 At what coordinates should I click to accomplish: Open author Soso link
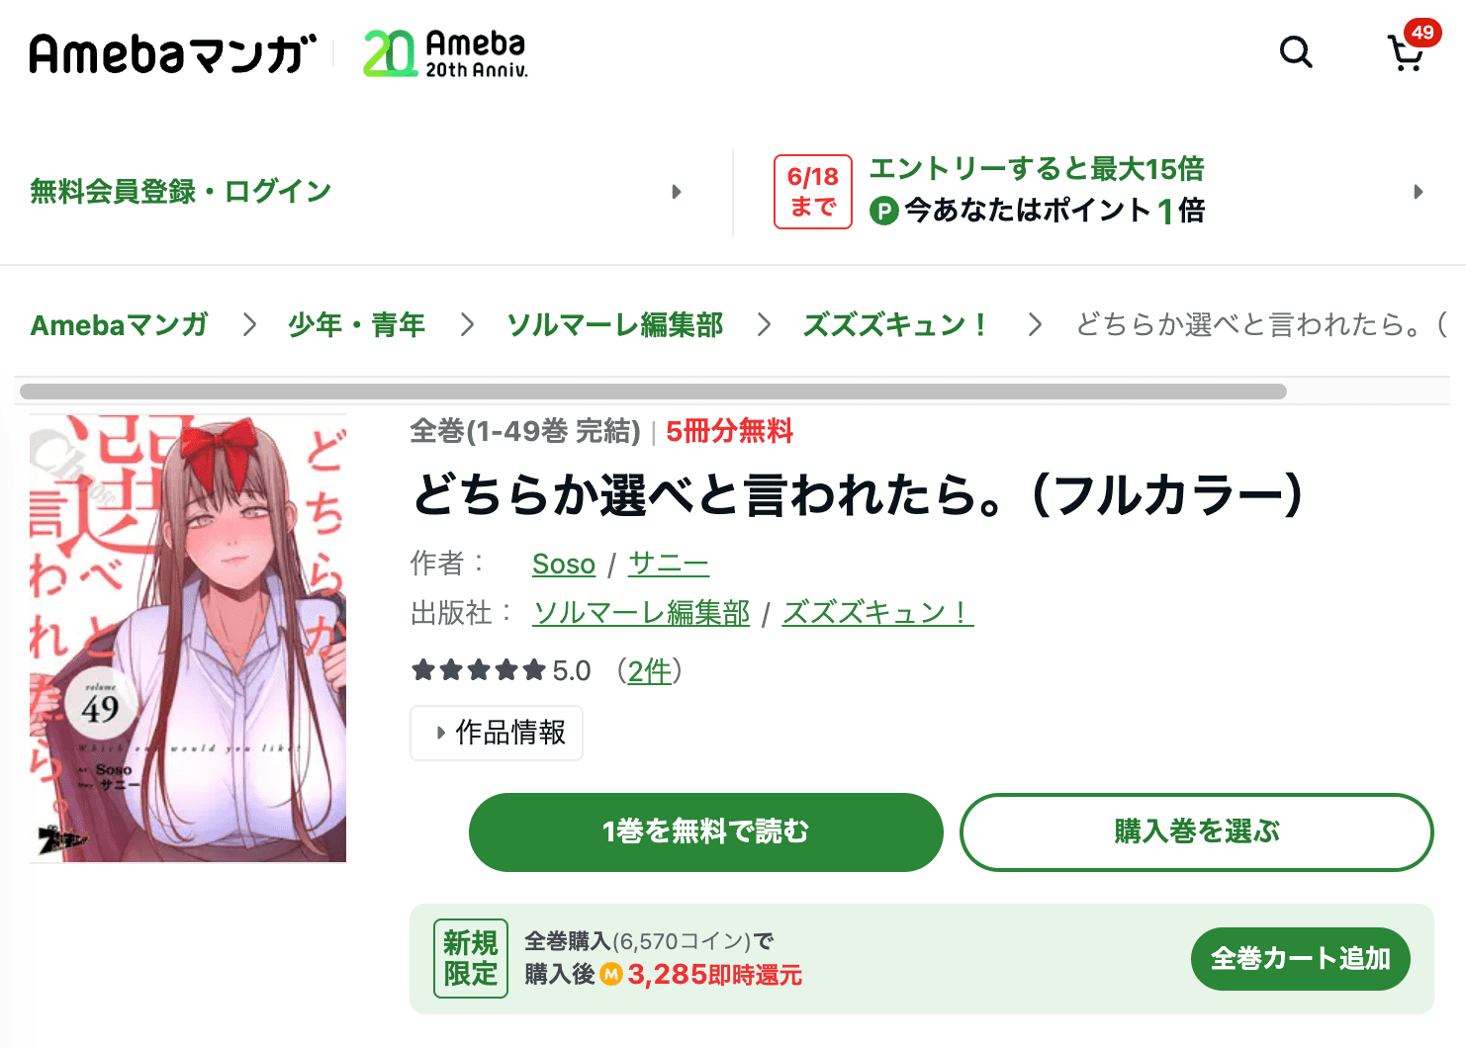coord(564,564)
